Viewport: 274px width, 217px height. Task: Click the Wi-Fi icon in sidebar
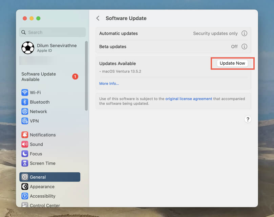click(x=25, y=92)
